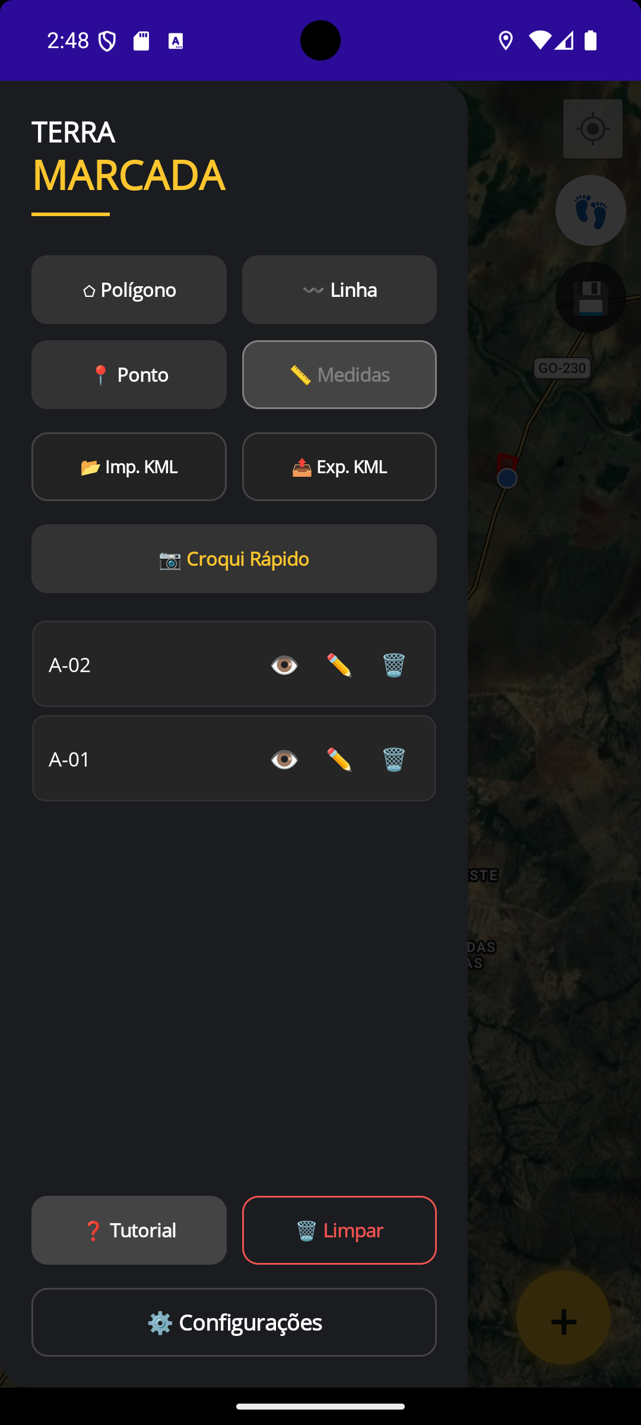Screen dimensions: 641x1425
Task: Toggle visibility of the A-02 area
Action: (284, 664)
